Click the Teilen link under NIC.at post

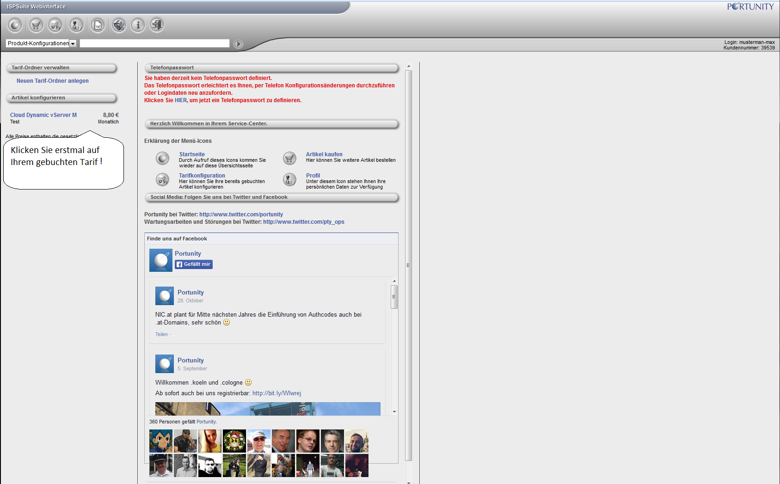pos(161,335)
